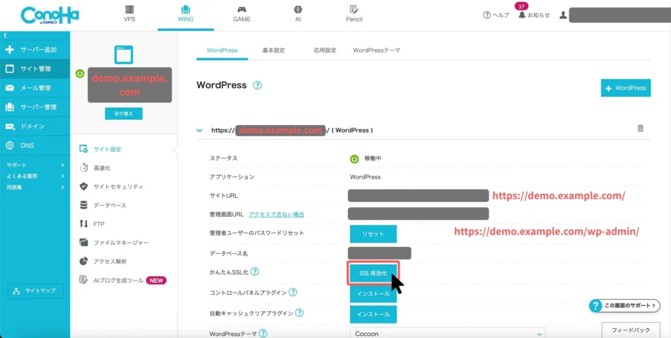The height and width of the screenshot is (338, 671).
Task: Click the redacted サイトURL field
Action: tap(419, 195)
